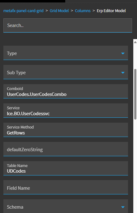Click the Service field Ice.BO.UserCodessvc

(66, 111)
